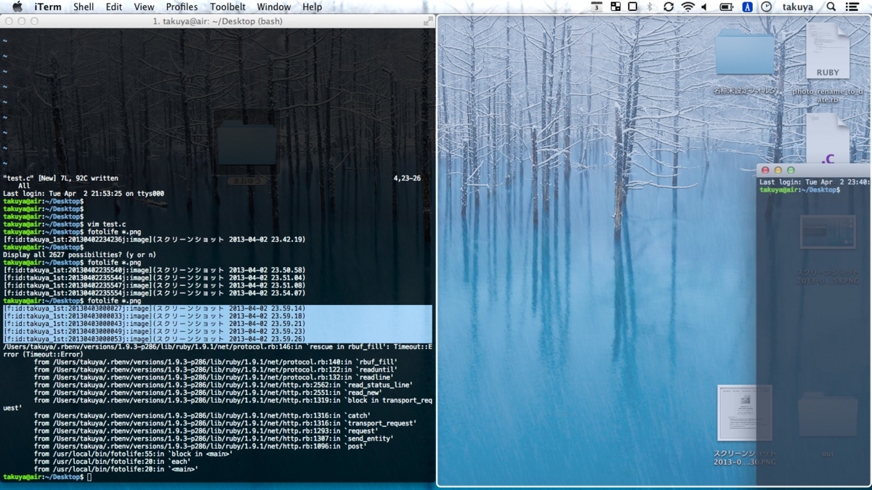Close the small terminal window with red button
Screen dimensions: 872x490
[765, 171]
